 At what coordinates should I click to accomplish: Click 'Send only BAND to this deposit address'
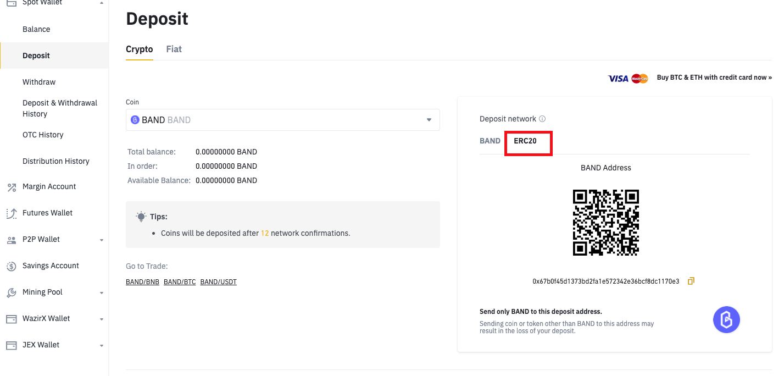tap(541, 312)
